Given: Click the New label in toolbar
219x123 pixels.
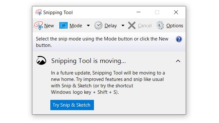Looking at the screenshot, I should tap(49, 26).
